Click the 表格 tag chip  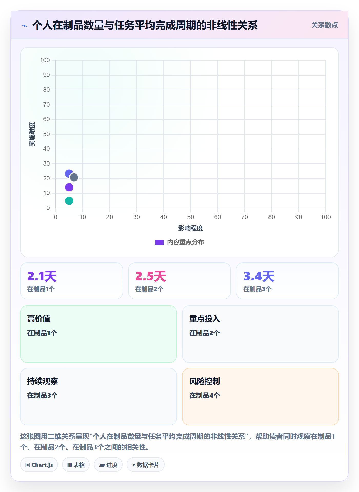tap(76, 465)
